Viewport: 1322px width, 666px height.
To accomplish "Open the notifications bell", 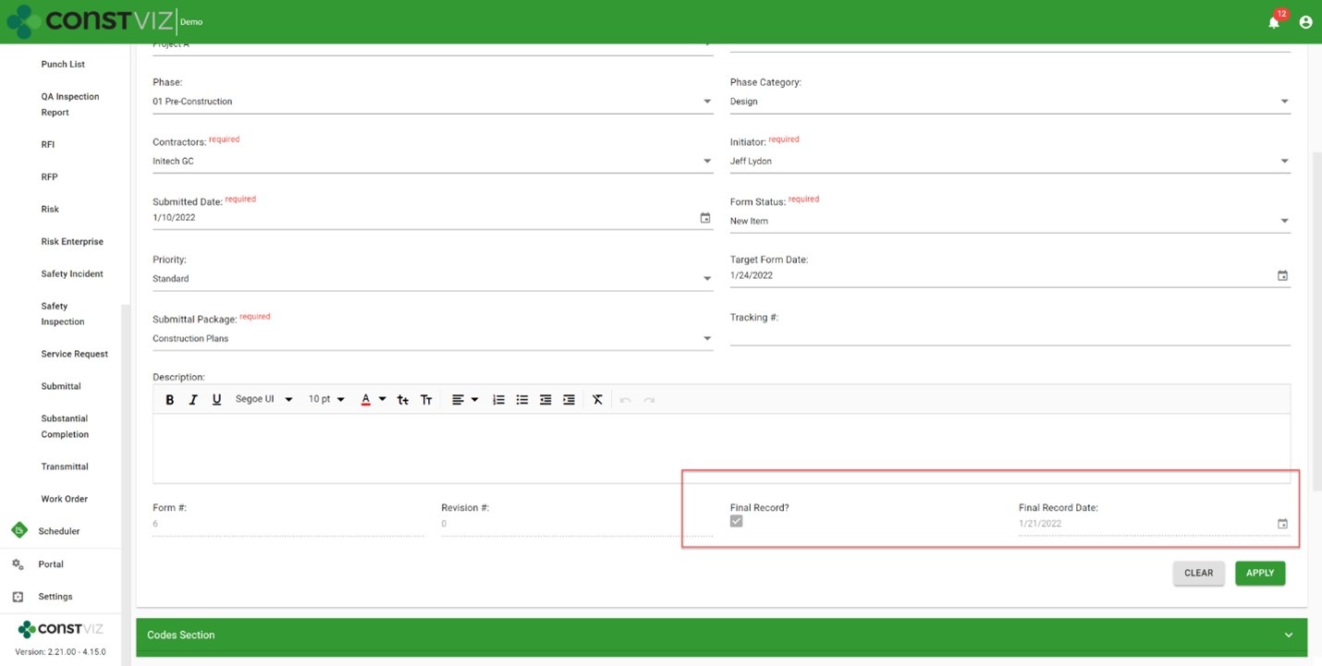I will [1274, 22].
